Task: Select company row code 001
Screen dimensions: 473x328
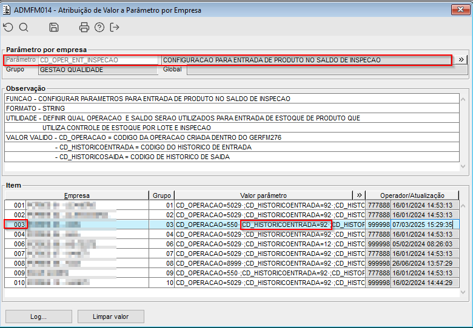Action: point(15,205)
